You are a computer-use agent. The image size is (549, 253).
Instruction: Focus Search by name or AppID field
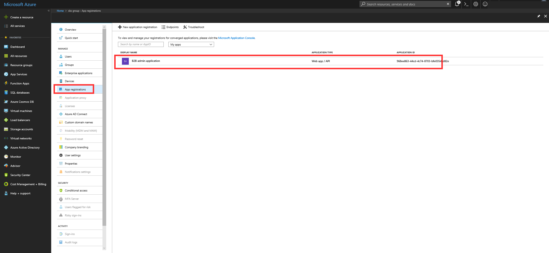click(141, 44)
